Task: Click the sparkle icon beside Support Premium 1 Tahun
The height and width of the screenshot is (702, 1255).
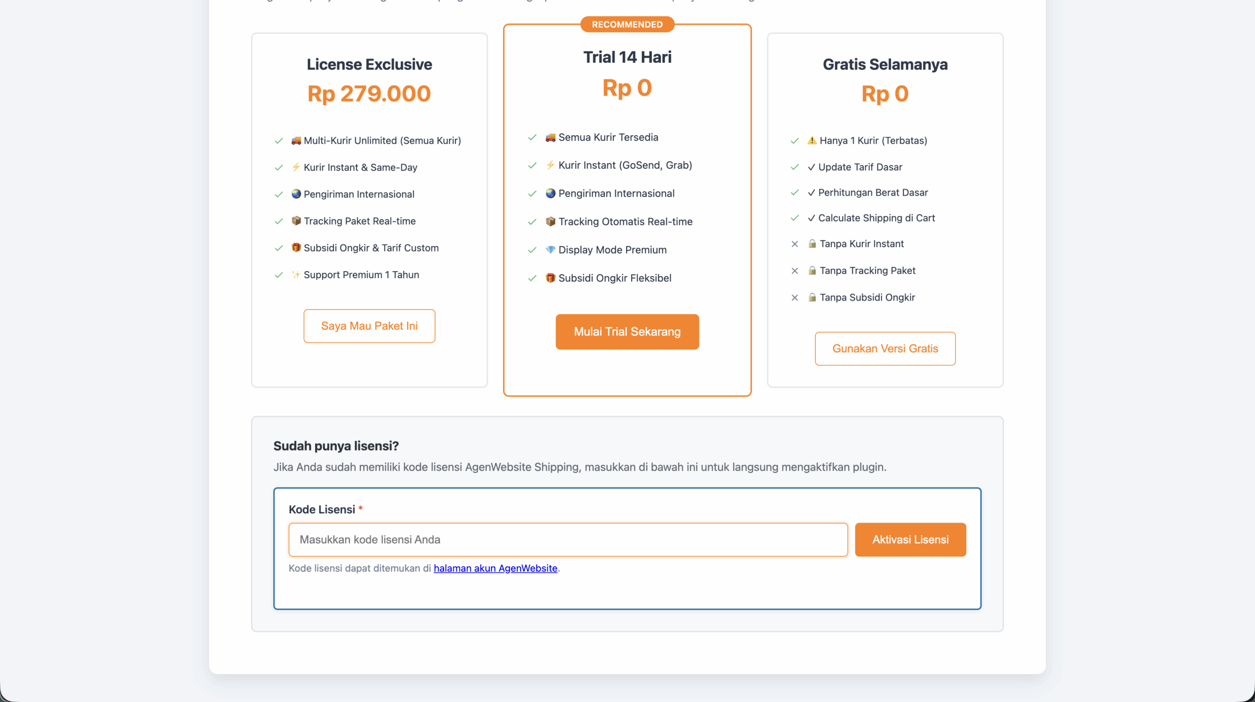Action: pyautogui.click(x=296, y=275)
